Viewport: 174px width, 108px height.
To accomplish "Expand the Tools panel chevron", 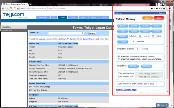I will (166, 105).
